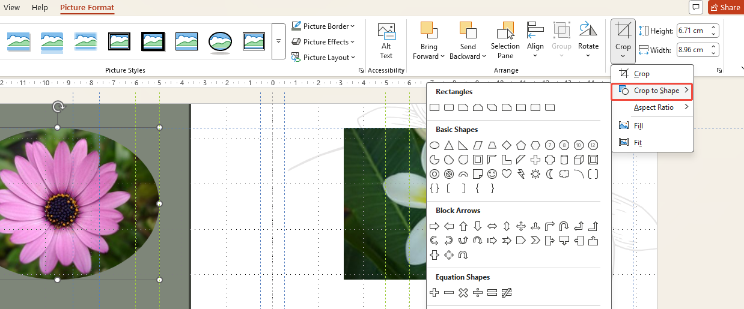
Task: Expand the Rotate options dropdown
Action: 588,55
